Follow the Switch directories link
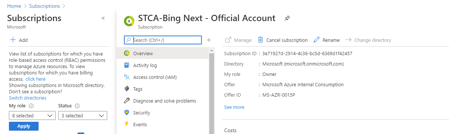This screenshot has height=134, width=449. (x=27, y=98)
